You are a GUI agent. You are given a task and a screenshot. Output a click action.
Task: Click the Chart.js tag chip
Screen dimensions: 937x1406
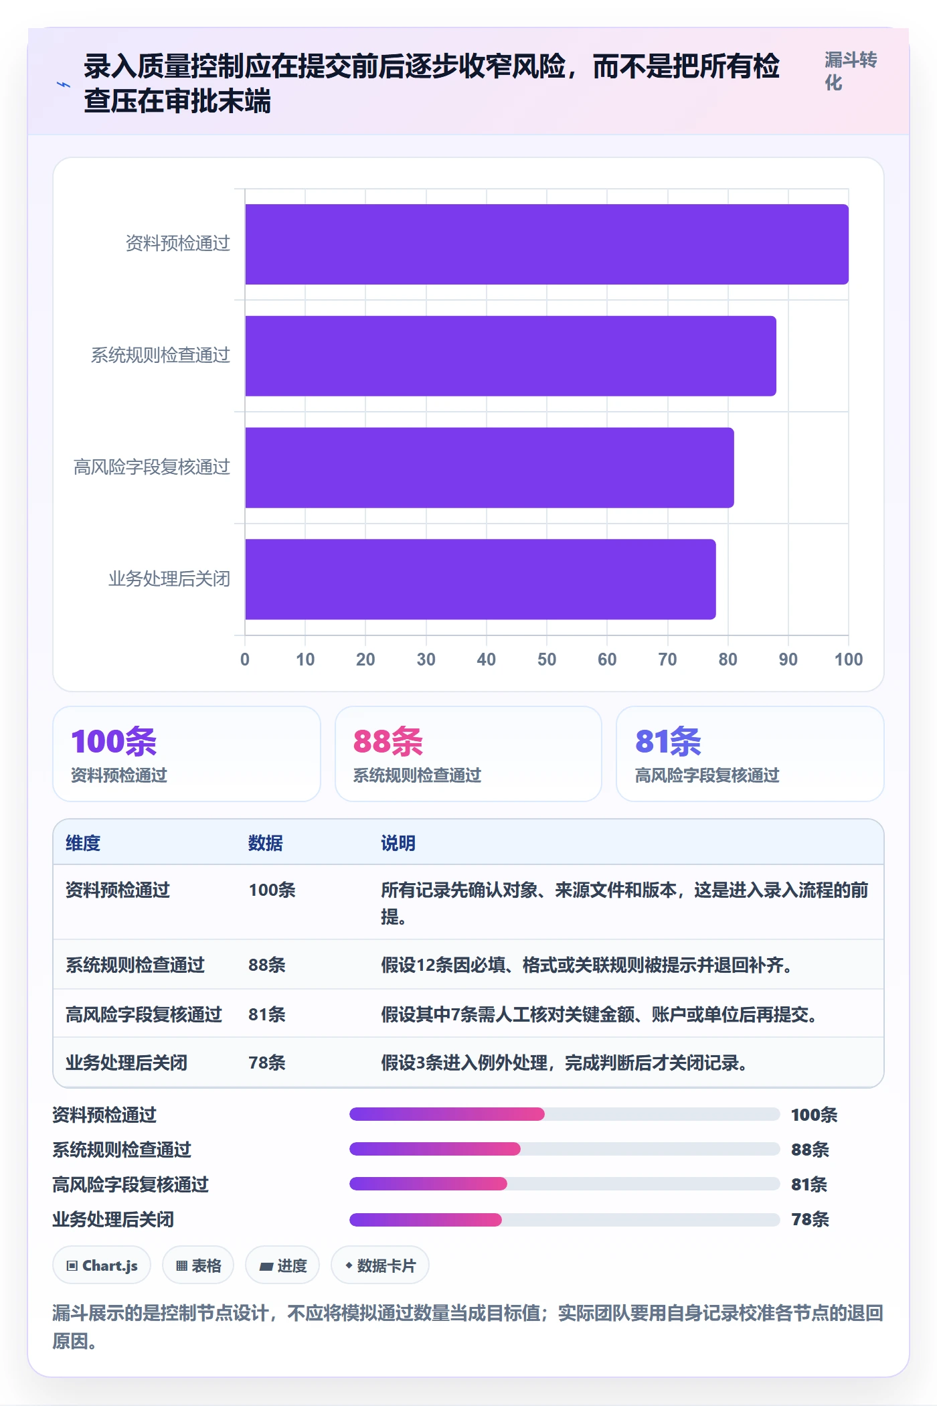(x=102, y=1265)
